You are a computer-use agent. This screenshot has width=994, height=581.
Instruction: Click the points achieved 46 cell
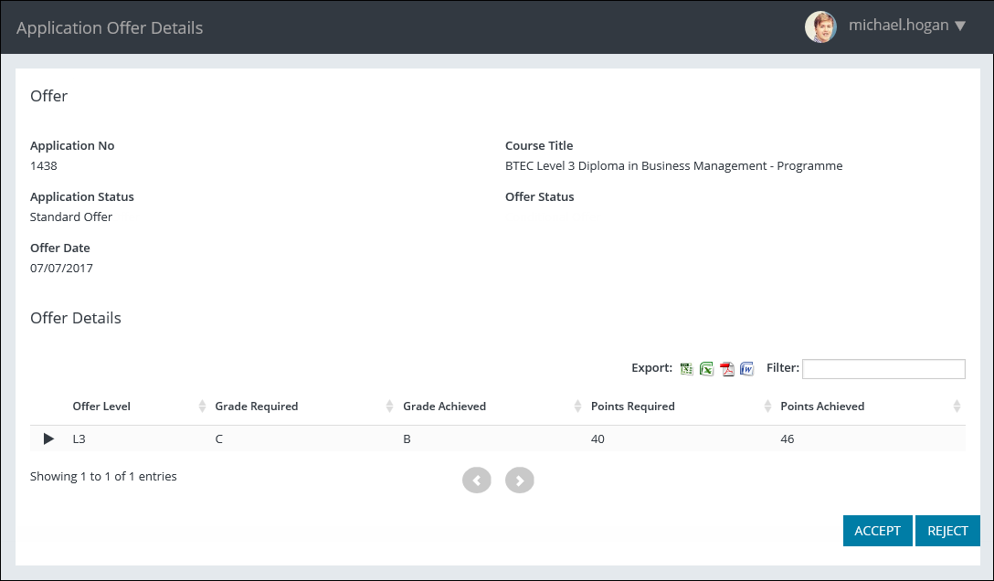tap(787, 439)
